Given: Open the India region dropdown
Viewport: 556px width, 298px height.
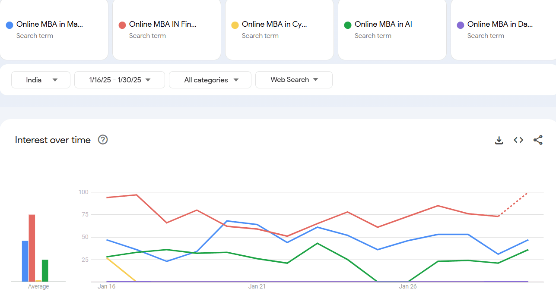Looking at the screenshot, I should pos(41,80).
